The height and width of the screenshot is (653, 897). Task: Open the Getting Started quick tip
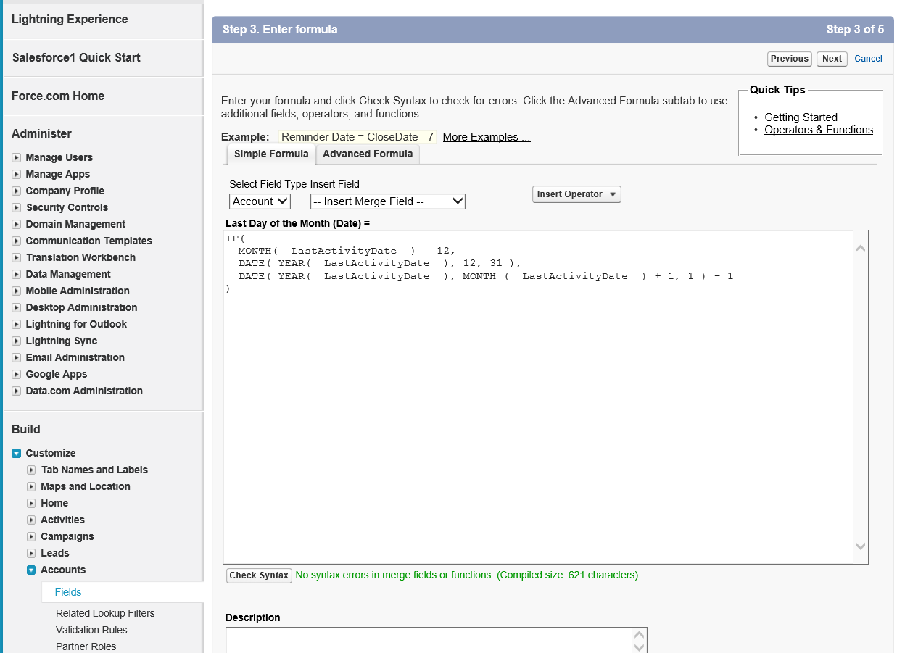pyautogui.click(x=801, y=117)
